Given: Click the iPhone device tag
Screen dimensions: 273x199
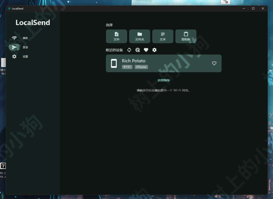Looking at the screenshot, I should (x=141, y=67).
